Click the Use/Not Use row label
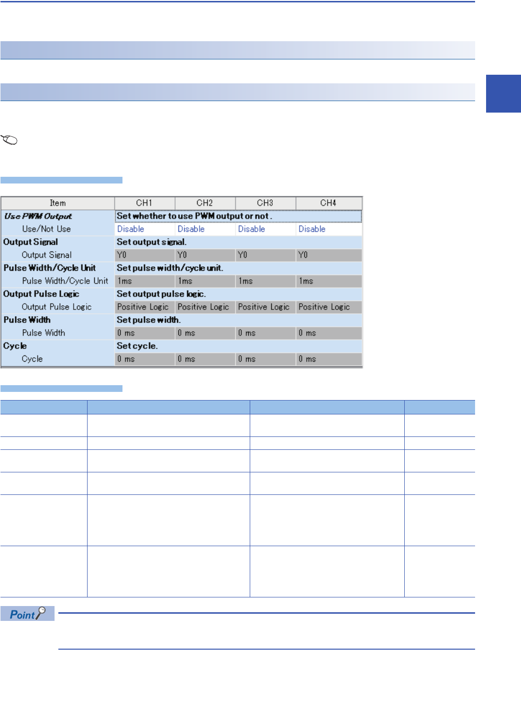The height and width of the screenshot is (710, 521). point(46,229)
